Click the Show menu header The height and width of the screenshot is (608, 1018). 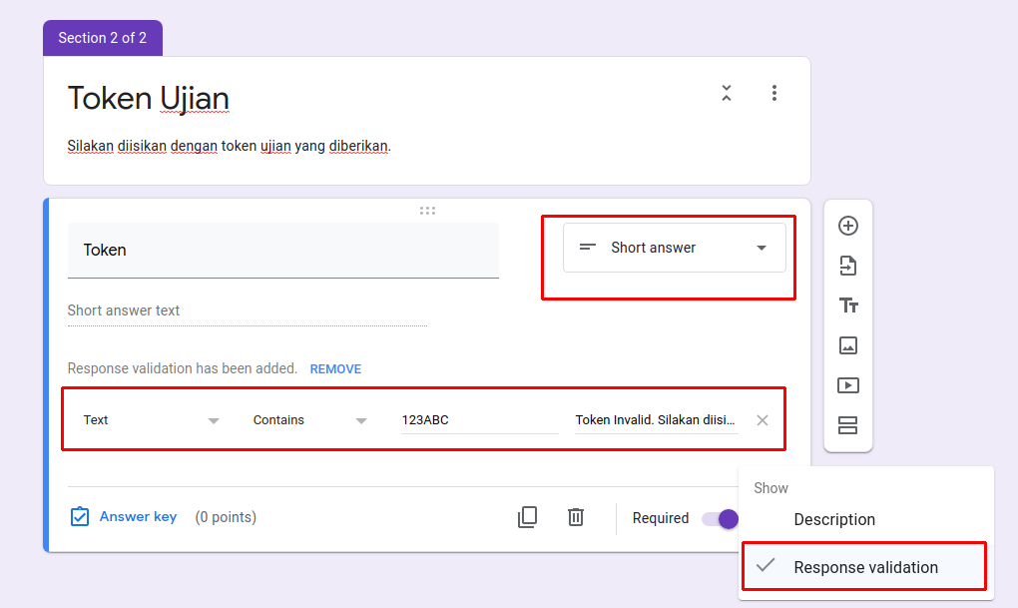(770, 488)
